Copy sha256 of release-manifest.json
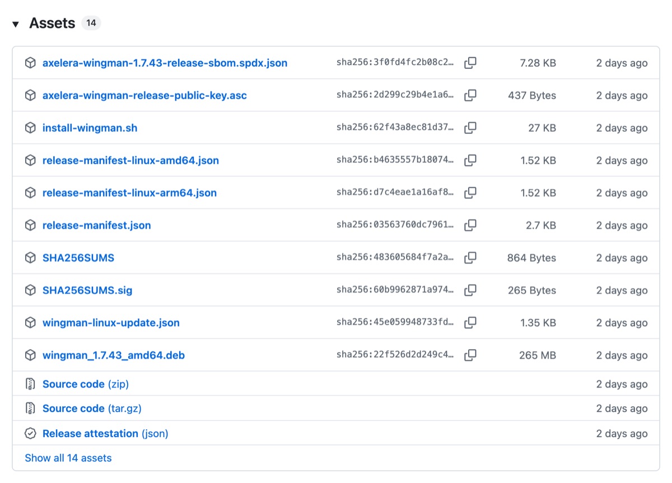Viewport: 672px width, 483px height. 470,225
